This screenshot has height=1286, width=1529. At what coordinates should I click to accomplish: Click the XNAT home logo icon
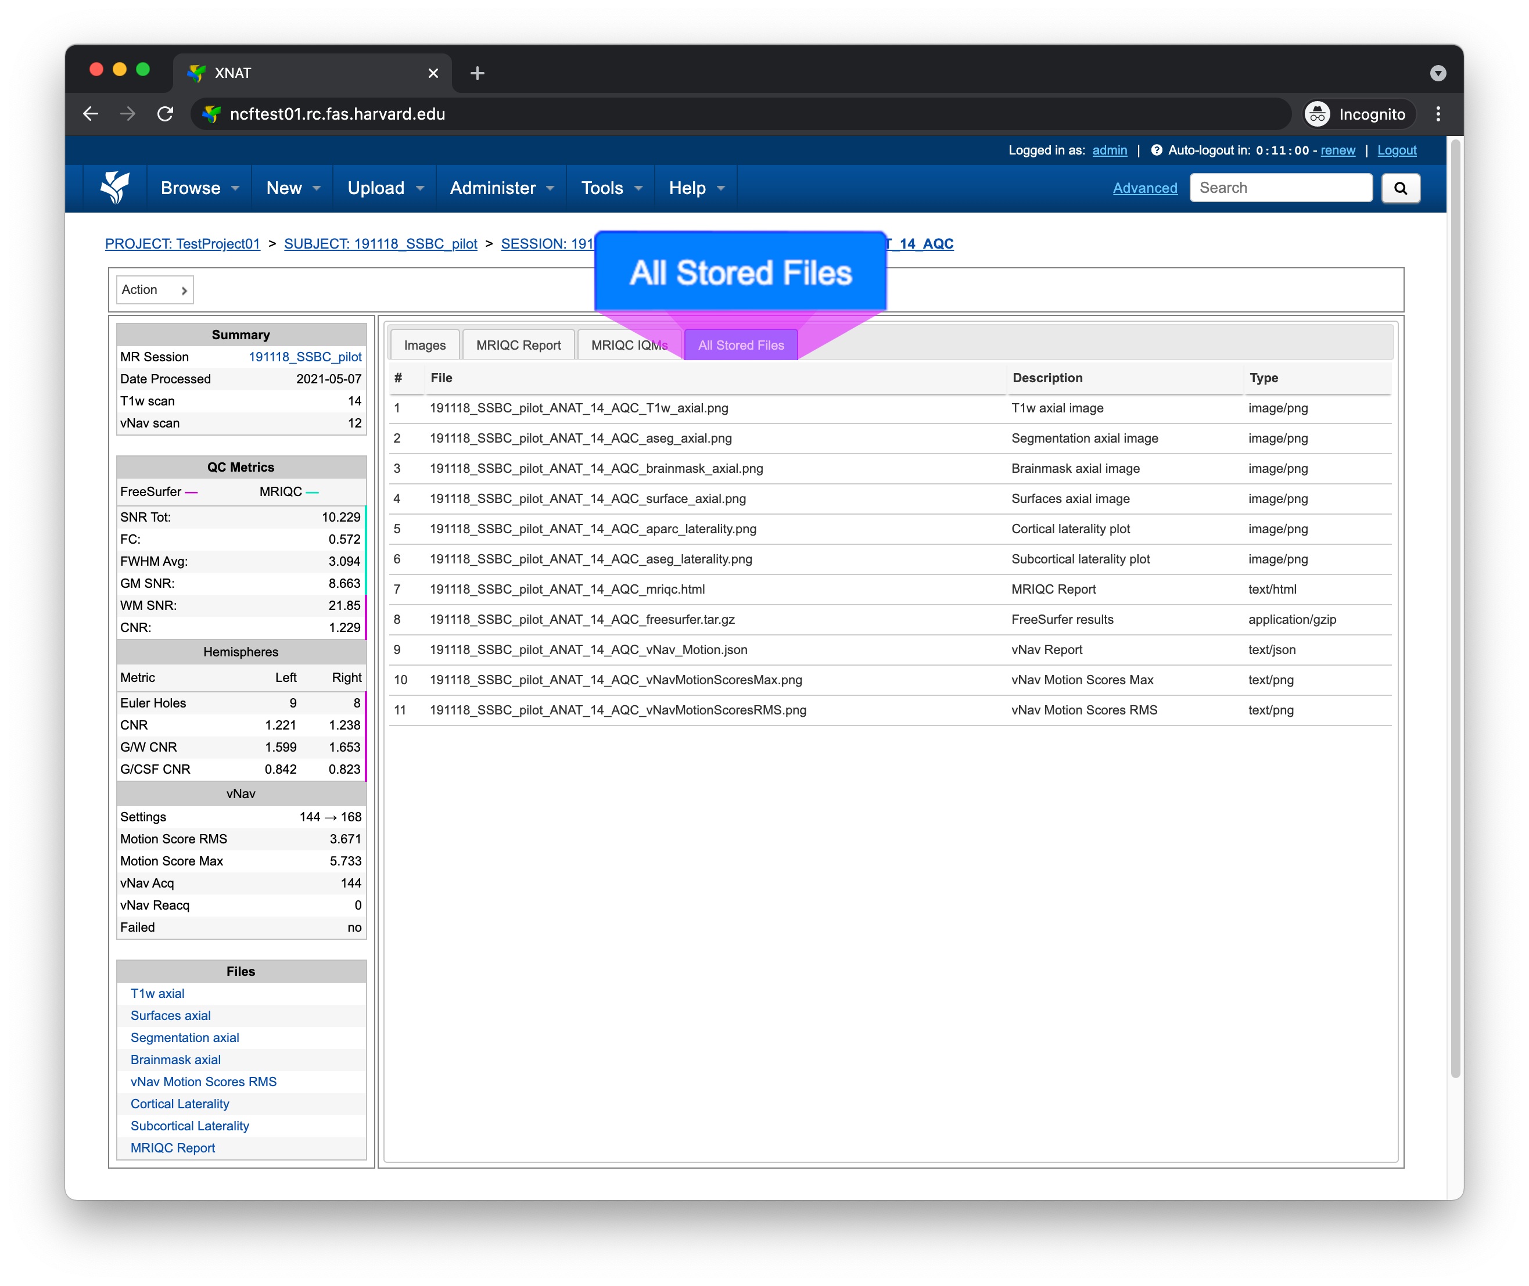115,188
